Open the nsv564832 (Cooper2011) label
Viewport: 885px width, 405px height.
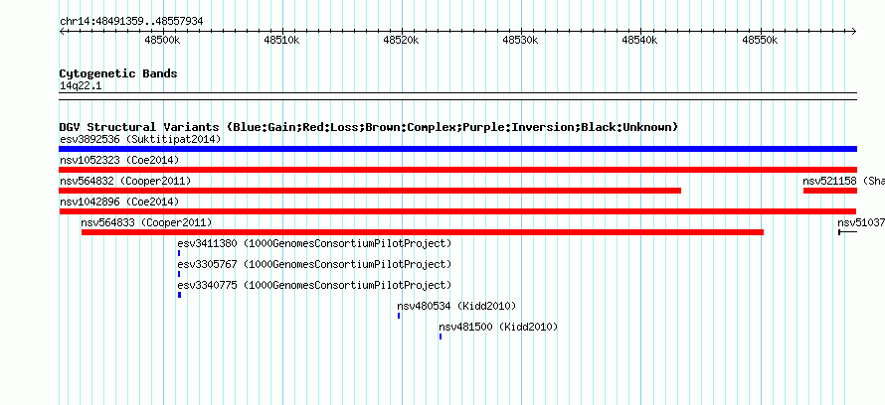click(125, 181)
